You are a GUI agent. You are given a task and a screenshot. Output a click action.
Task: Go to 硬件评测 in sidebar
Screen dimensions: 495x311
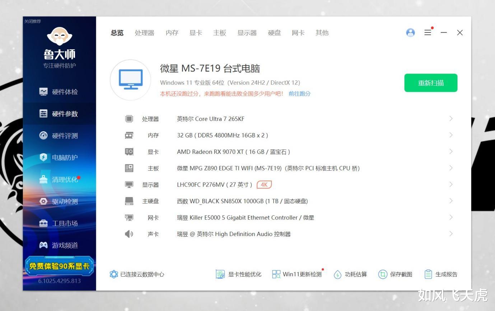click(59, 136)
